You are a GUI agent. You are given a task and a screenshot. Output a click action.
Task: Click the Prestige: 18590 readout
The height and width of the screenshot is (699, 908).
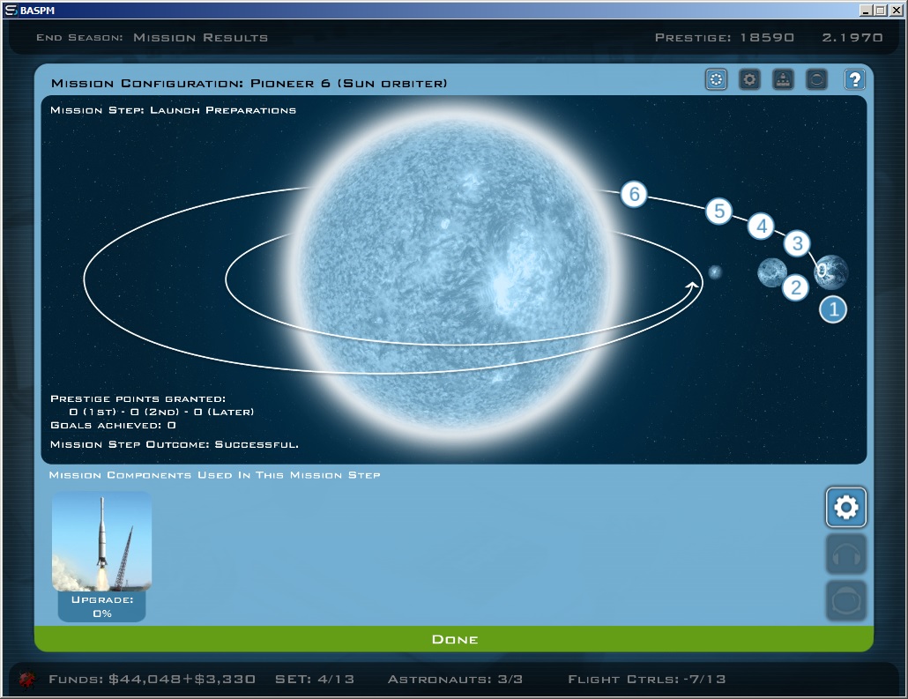725,37
